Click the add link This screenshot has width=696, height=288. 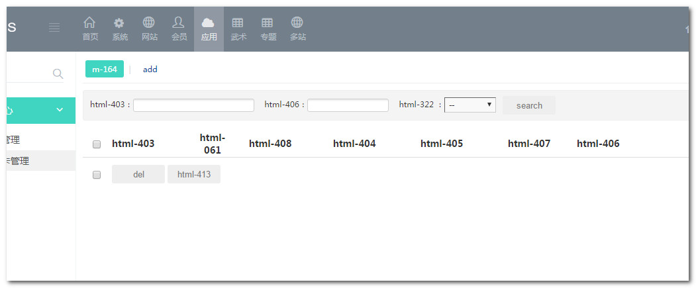(x=150, y=69)
